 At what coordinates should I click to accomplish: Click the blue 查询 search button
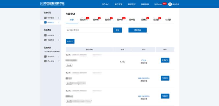118,30
